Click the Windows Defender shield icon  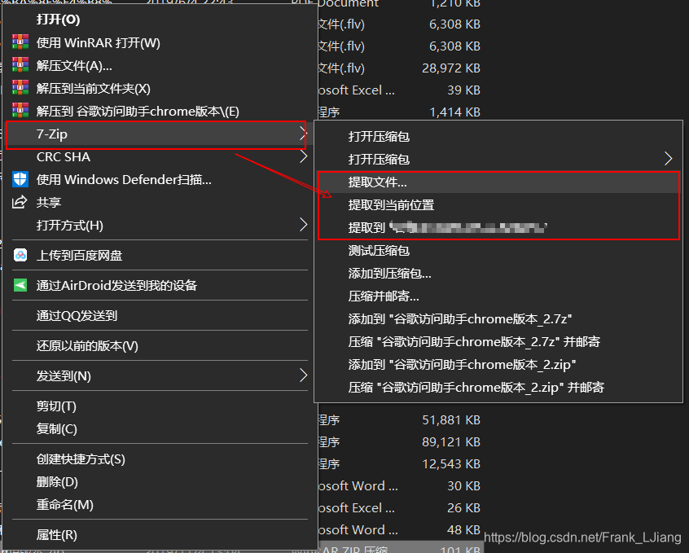(20, 179)
